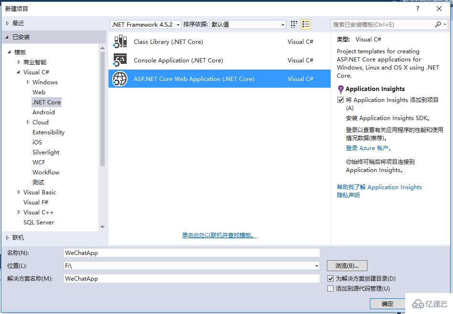Open the search options dropdown arrow
This screenshot has width=453, height=314.
(x=444, y=24)
